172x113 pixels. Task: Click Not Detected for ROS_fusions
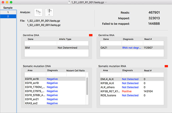pyautogui.click(x=130, y=95)
